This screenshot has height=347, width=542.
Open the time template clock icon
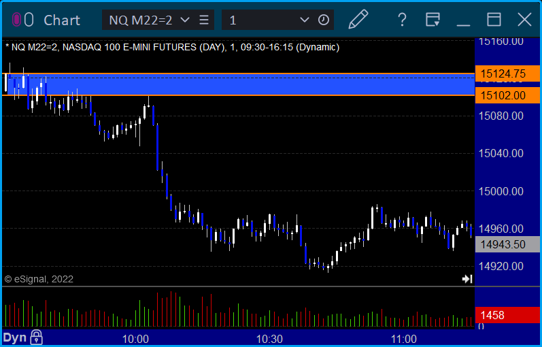(324, 20)
